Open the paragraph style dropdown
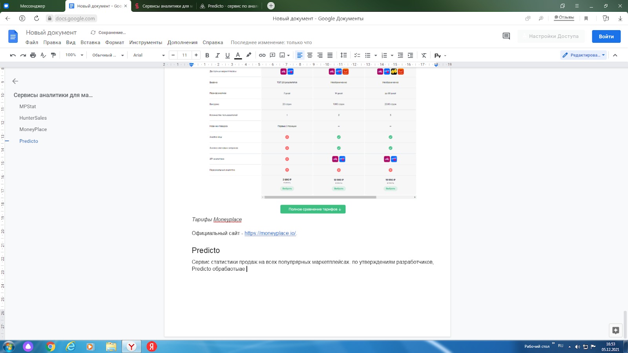This screenshot has width=628, height=353. (108, 55)
